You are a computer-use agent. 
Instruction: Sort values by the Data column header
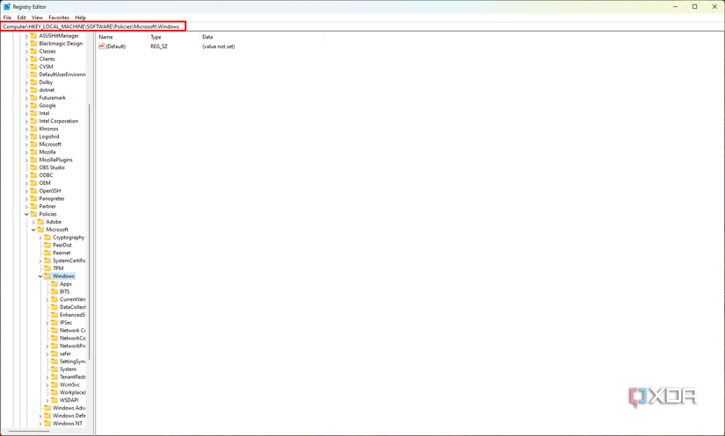(x=262, y=37)
